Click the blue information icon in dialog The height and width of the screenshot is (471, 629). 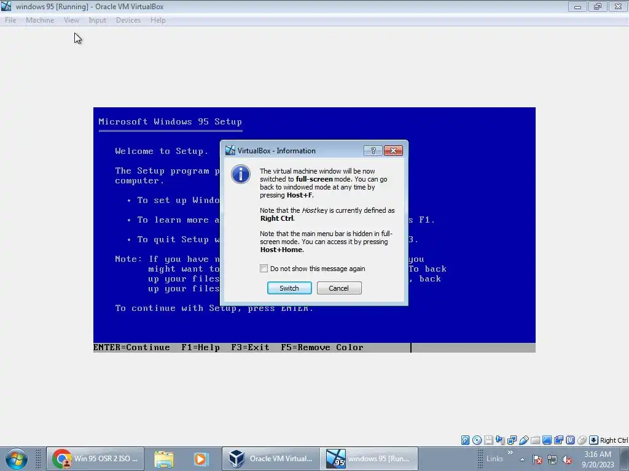(x=241, y=174)
